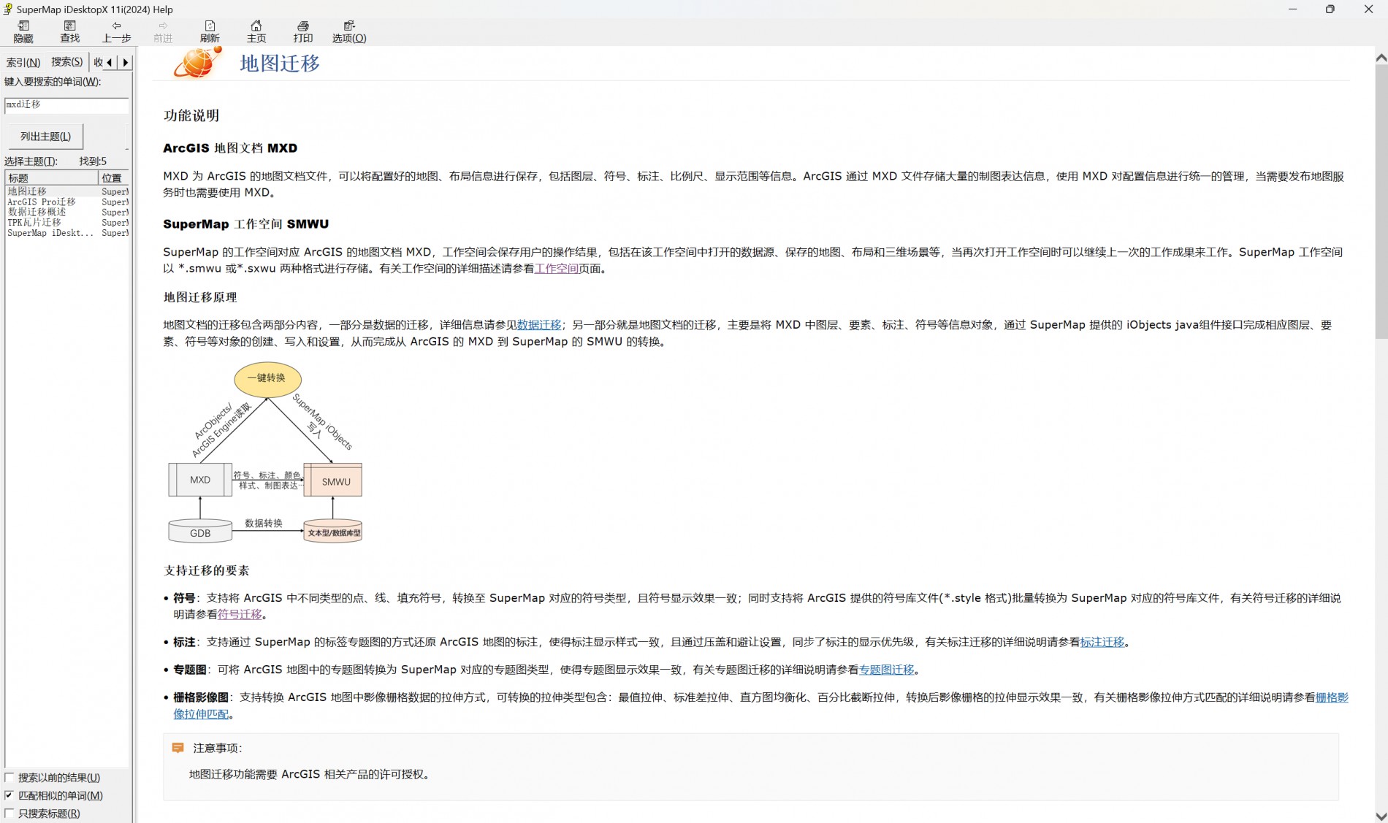Open the 数据迁移 hyperlink

click(539, 325)
